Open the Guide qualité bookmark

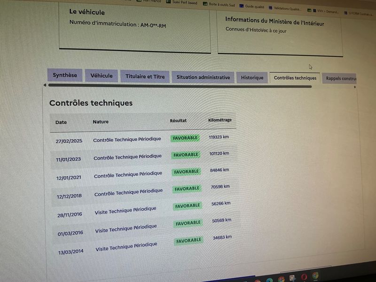click(252, 7)
